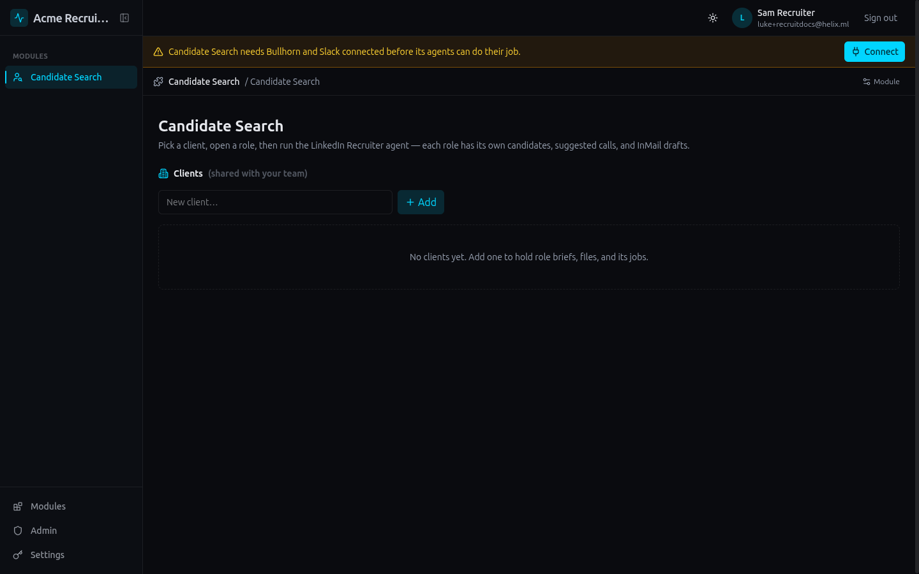The height and width of the screenshot is (574, 919).
Task: Open the Module settings button with sliders icon
Action: (881, 82)
